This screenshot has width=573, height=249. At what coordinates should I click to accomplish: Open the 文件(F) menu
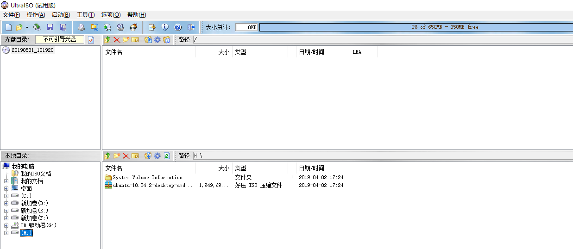coord(12,15)
